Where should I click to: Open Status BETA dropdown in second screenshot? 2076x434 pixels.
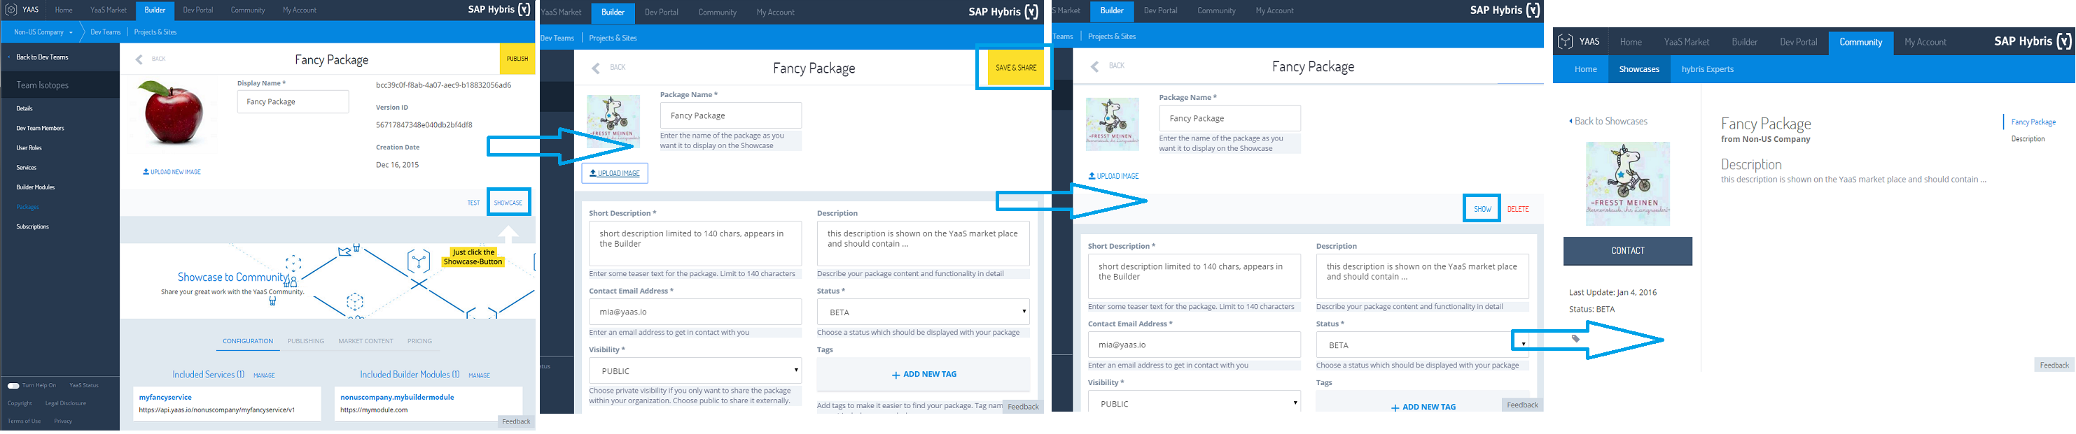click(x=924, y=312)
